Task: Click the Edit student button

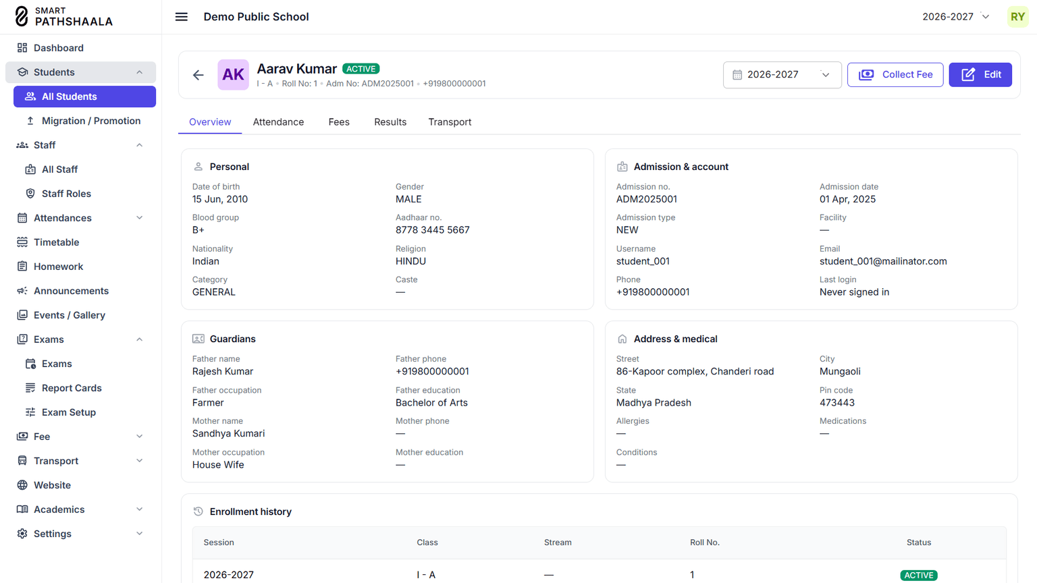Action: [x=980, y=75]
